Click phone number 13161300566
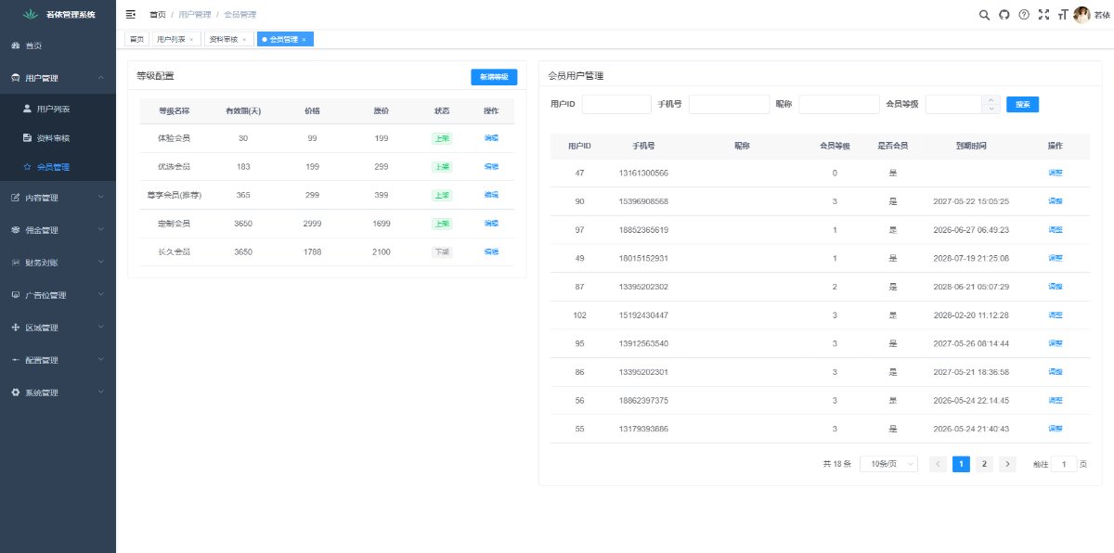Image resolution: width=1114 pixels, height=553 pixels. [x=643, y=174]
